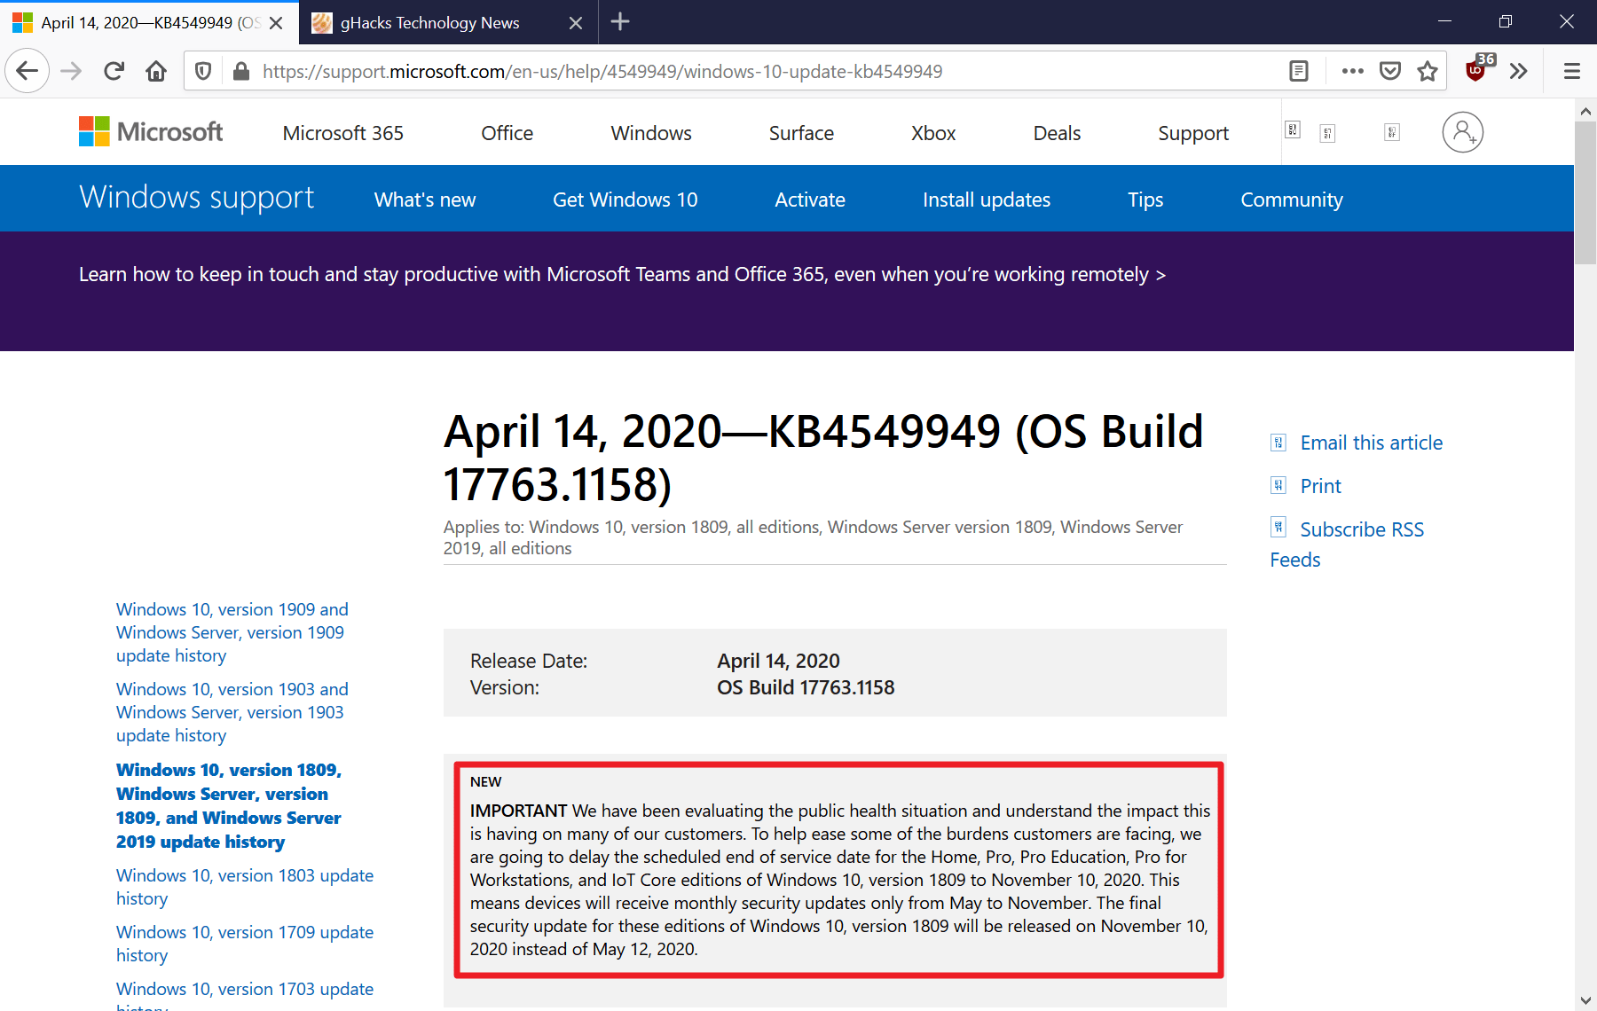This screenshot has width=1597, height=1011.
Task: Open the Surface nav item
Action: pyautogui.click(x=801, y=133)
